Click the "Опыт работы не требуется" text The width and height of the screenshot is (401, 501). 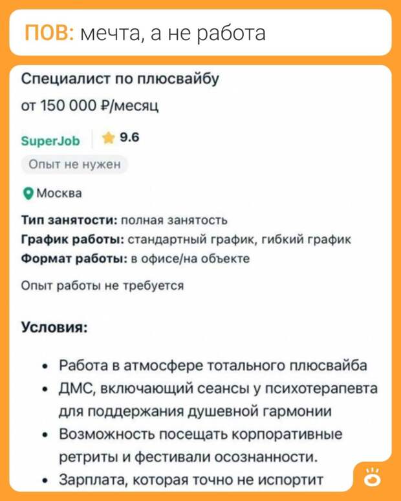(103, 285)
